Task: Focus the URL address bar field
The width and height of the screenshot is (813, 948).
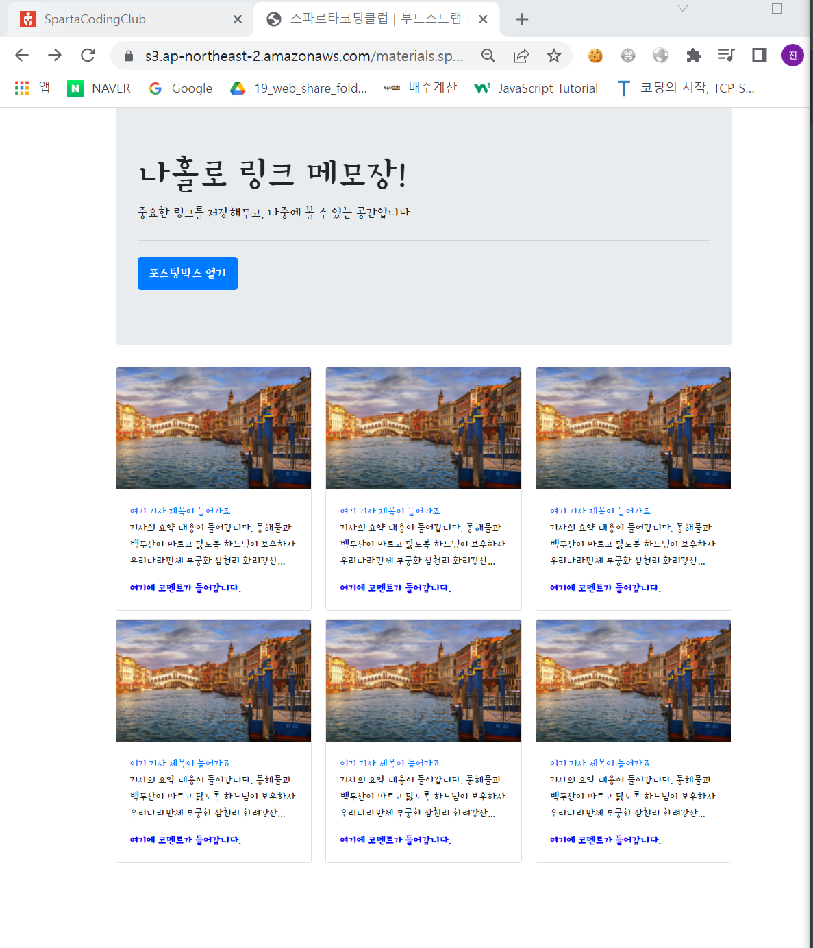Action: coord(304,56)
